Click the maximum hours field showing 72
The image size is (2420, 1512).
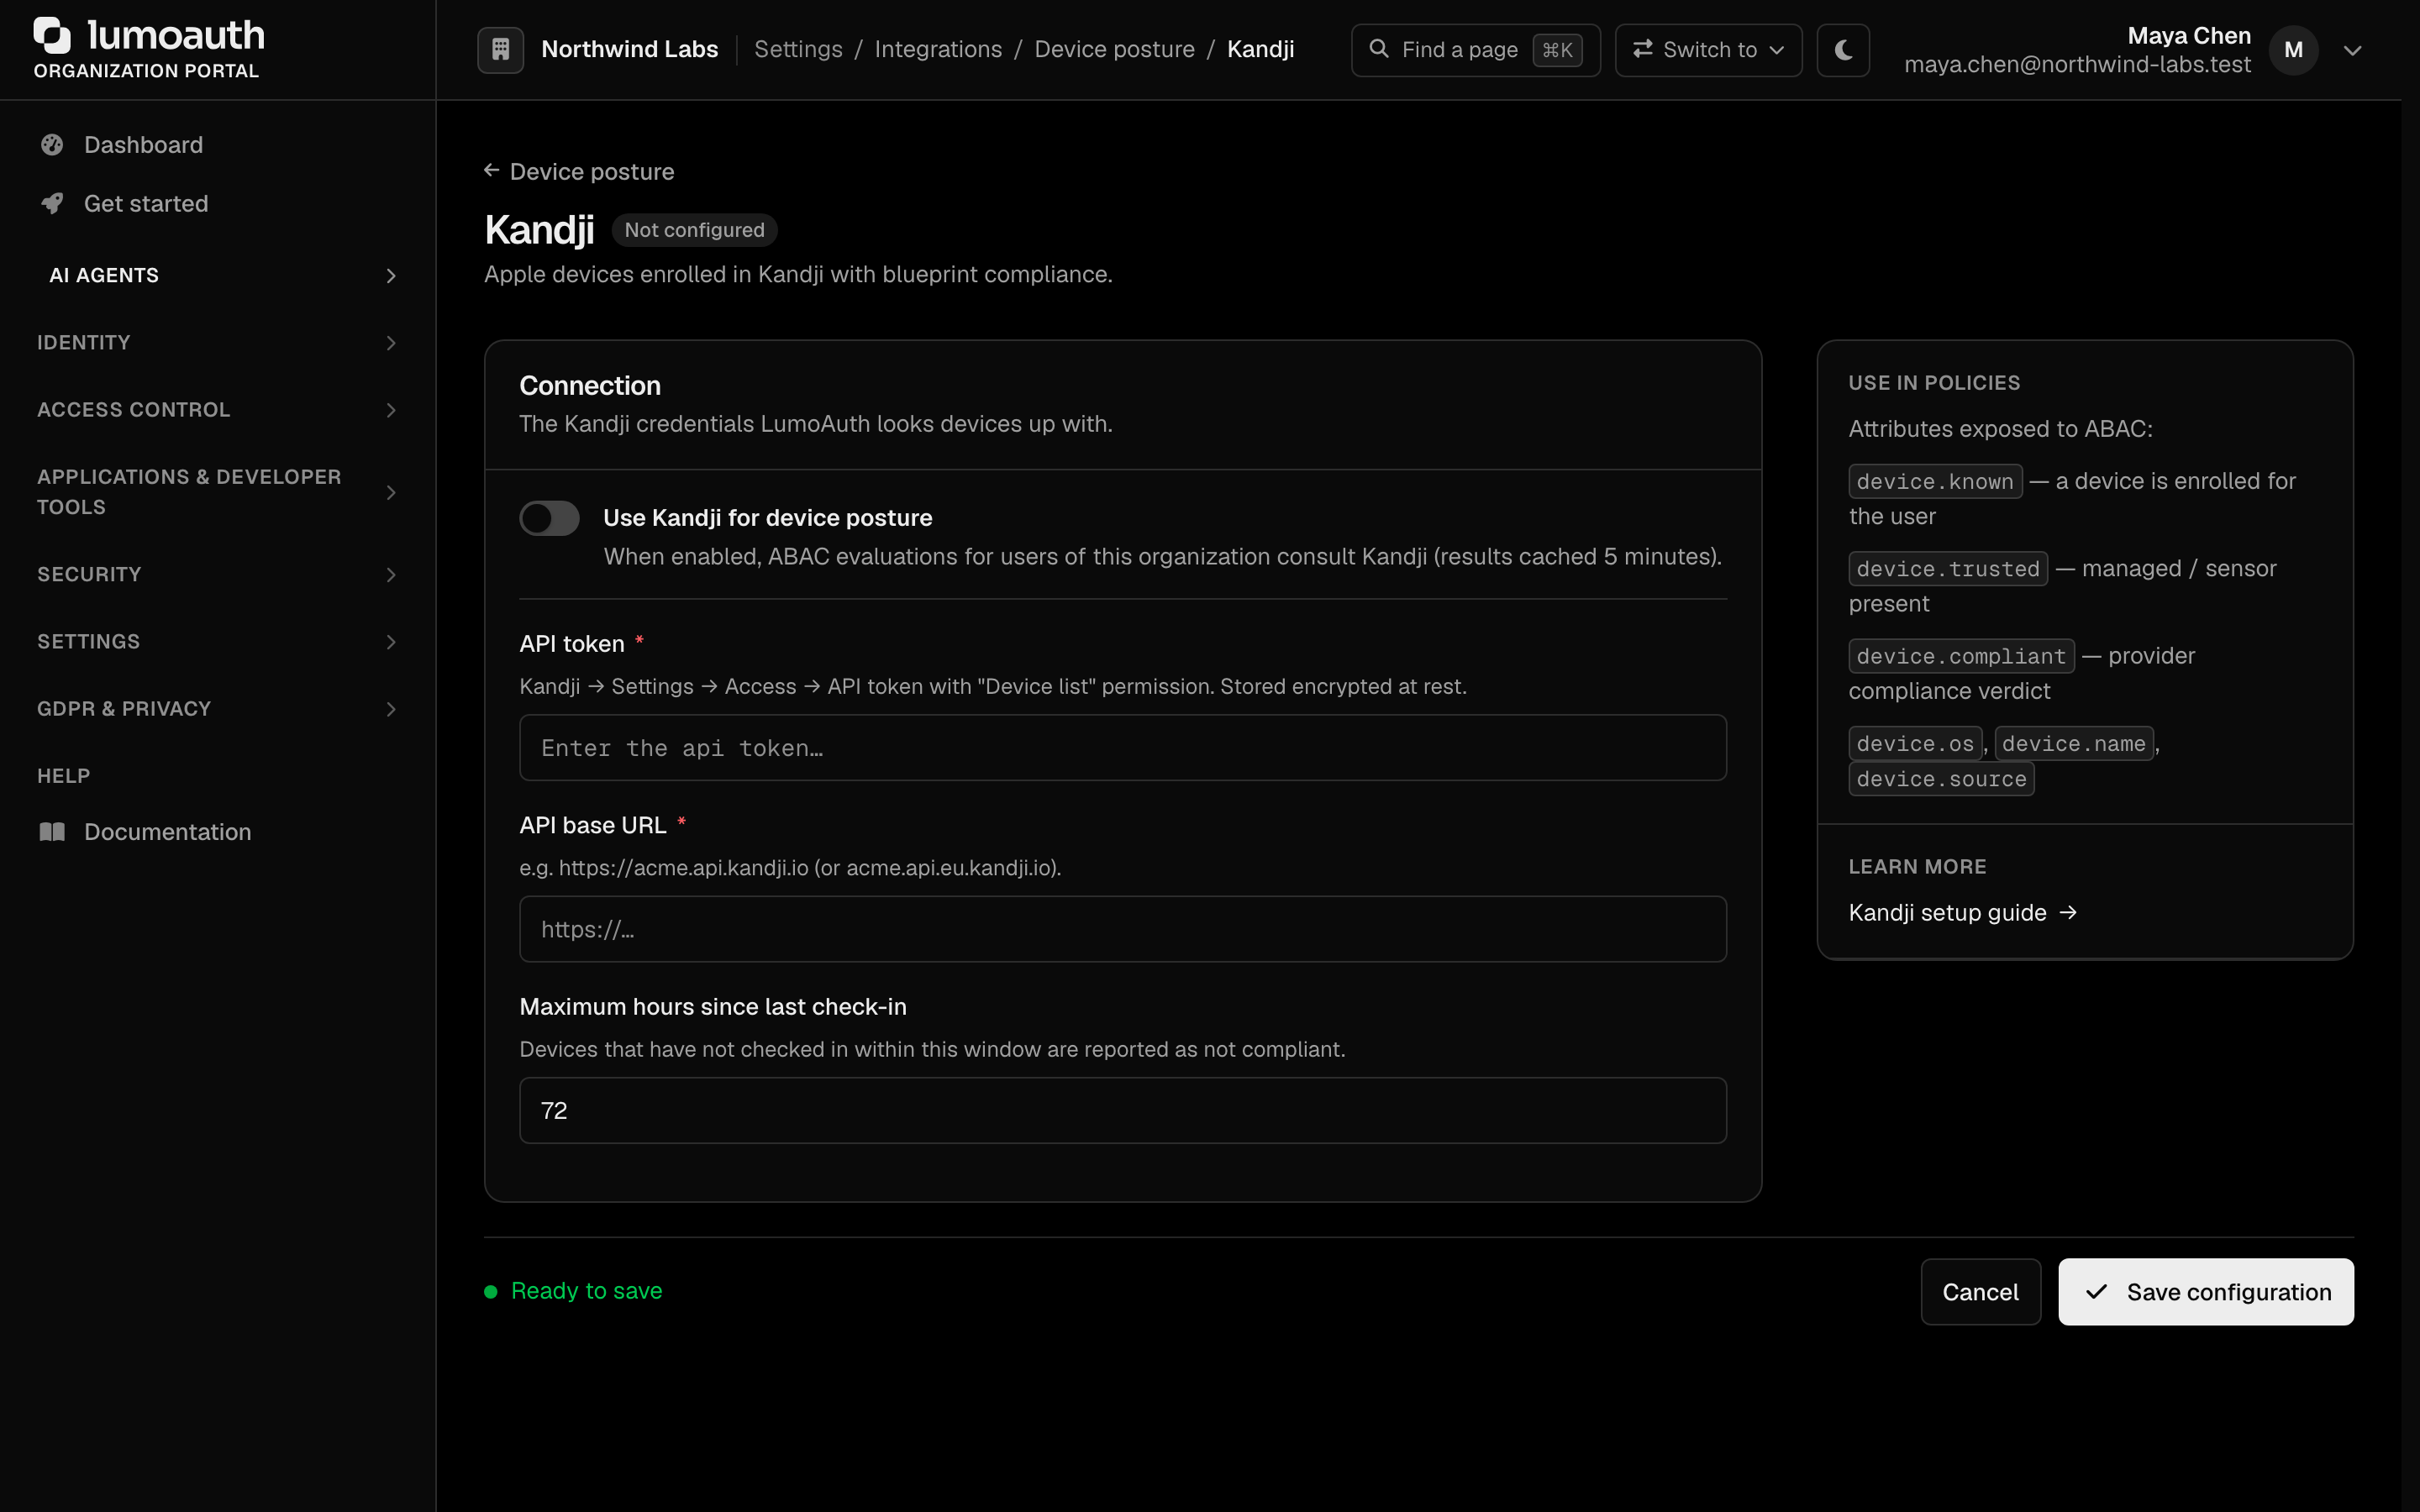coord(1122,1110)
